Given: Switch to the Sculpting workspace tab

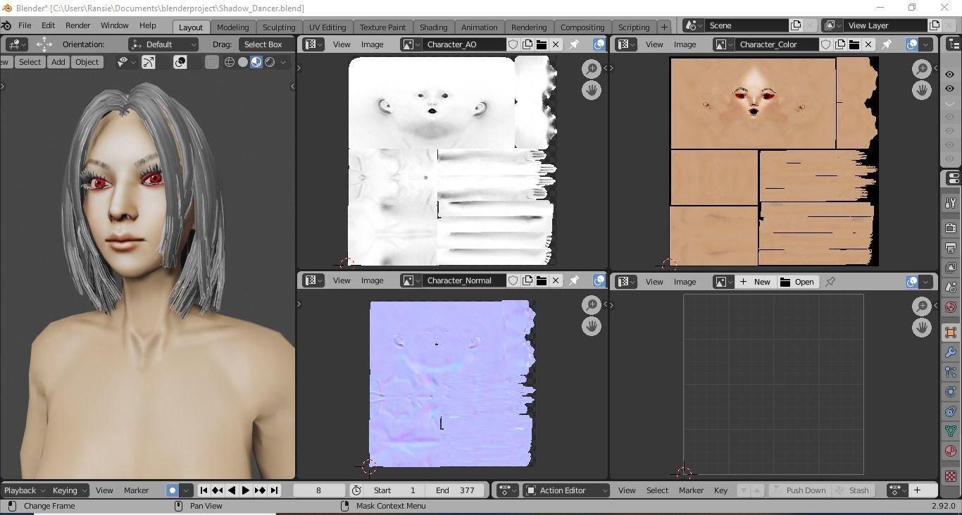Looking at the screenshot, I should pyautogui.click(x=279, y=27).
